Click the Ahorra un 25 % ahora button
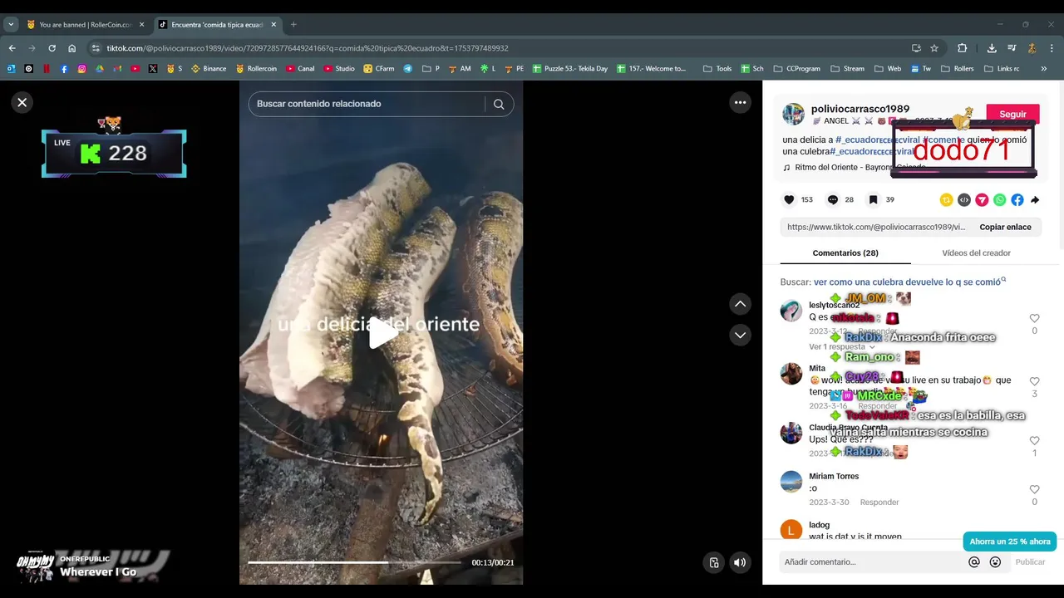Screen dimensions: 1064x598 1010,542
